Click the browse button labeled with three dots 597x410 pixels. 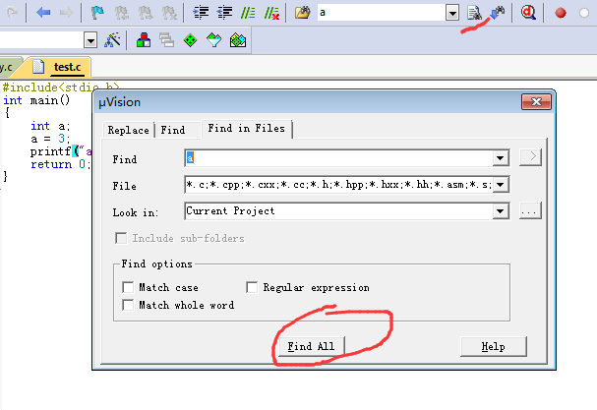(x=530, y=211)
